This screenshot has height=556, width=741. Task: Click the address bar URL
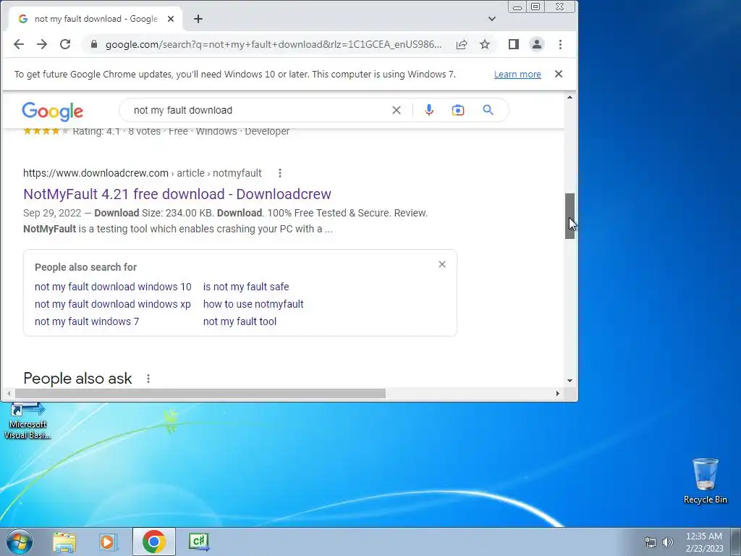pos(274,44)
